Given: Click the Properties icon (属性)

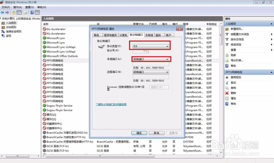Looking at the screenshot, I should [227, 98].
